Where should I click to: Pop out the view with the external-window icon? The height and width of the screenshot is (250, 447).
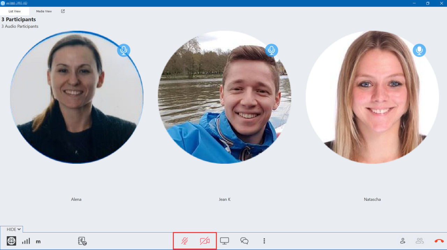pos(63,11)
